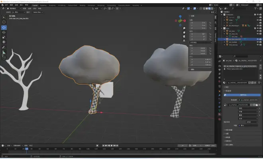Viewport: 263px width, 159px height.
Task: Open the File menu in top bar
Action: pos(6,5)
